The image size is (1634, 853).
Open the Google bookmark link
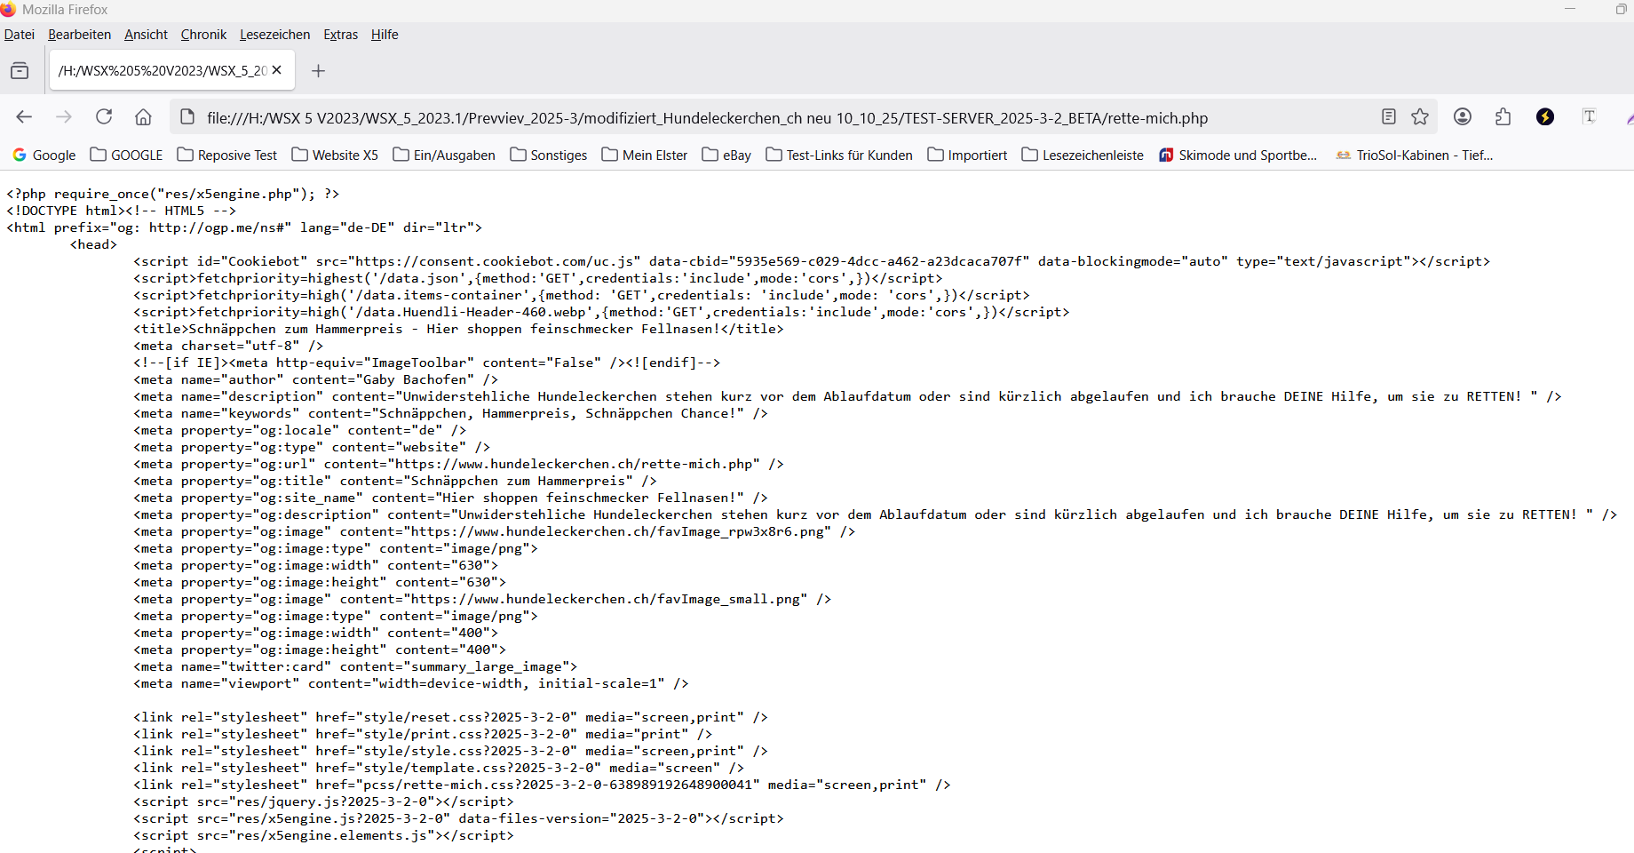click(44, 155)
